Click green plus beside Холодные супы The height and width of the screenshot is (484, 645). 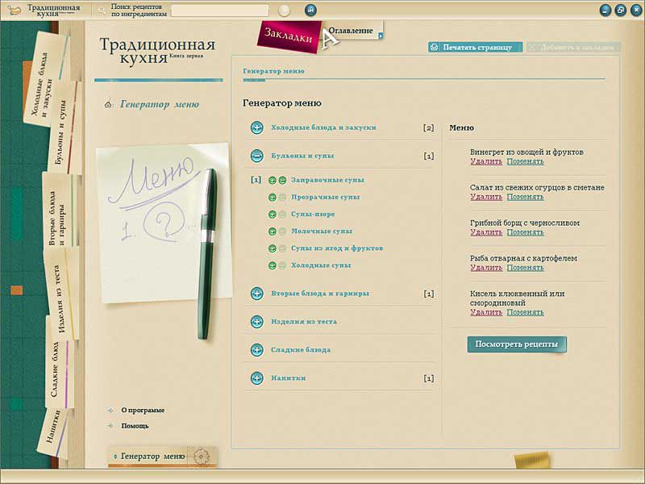[273, 265]
